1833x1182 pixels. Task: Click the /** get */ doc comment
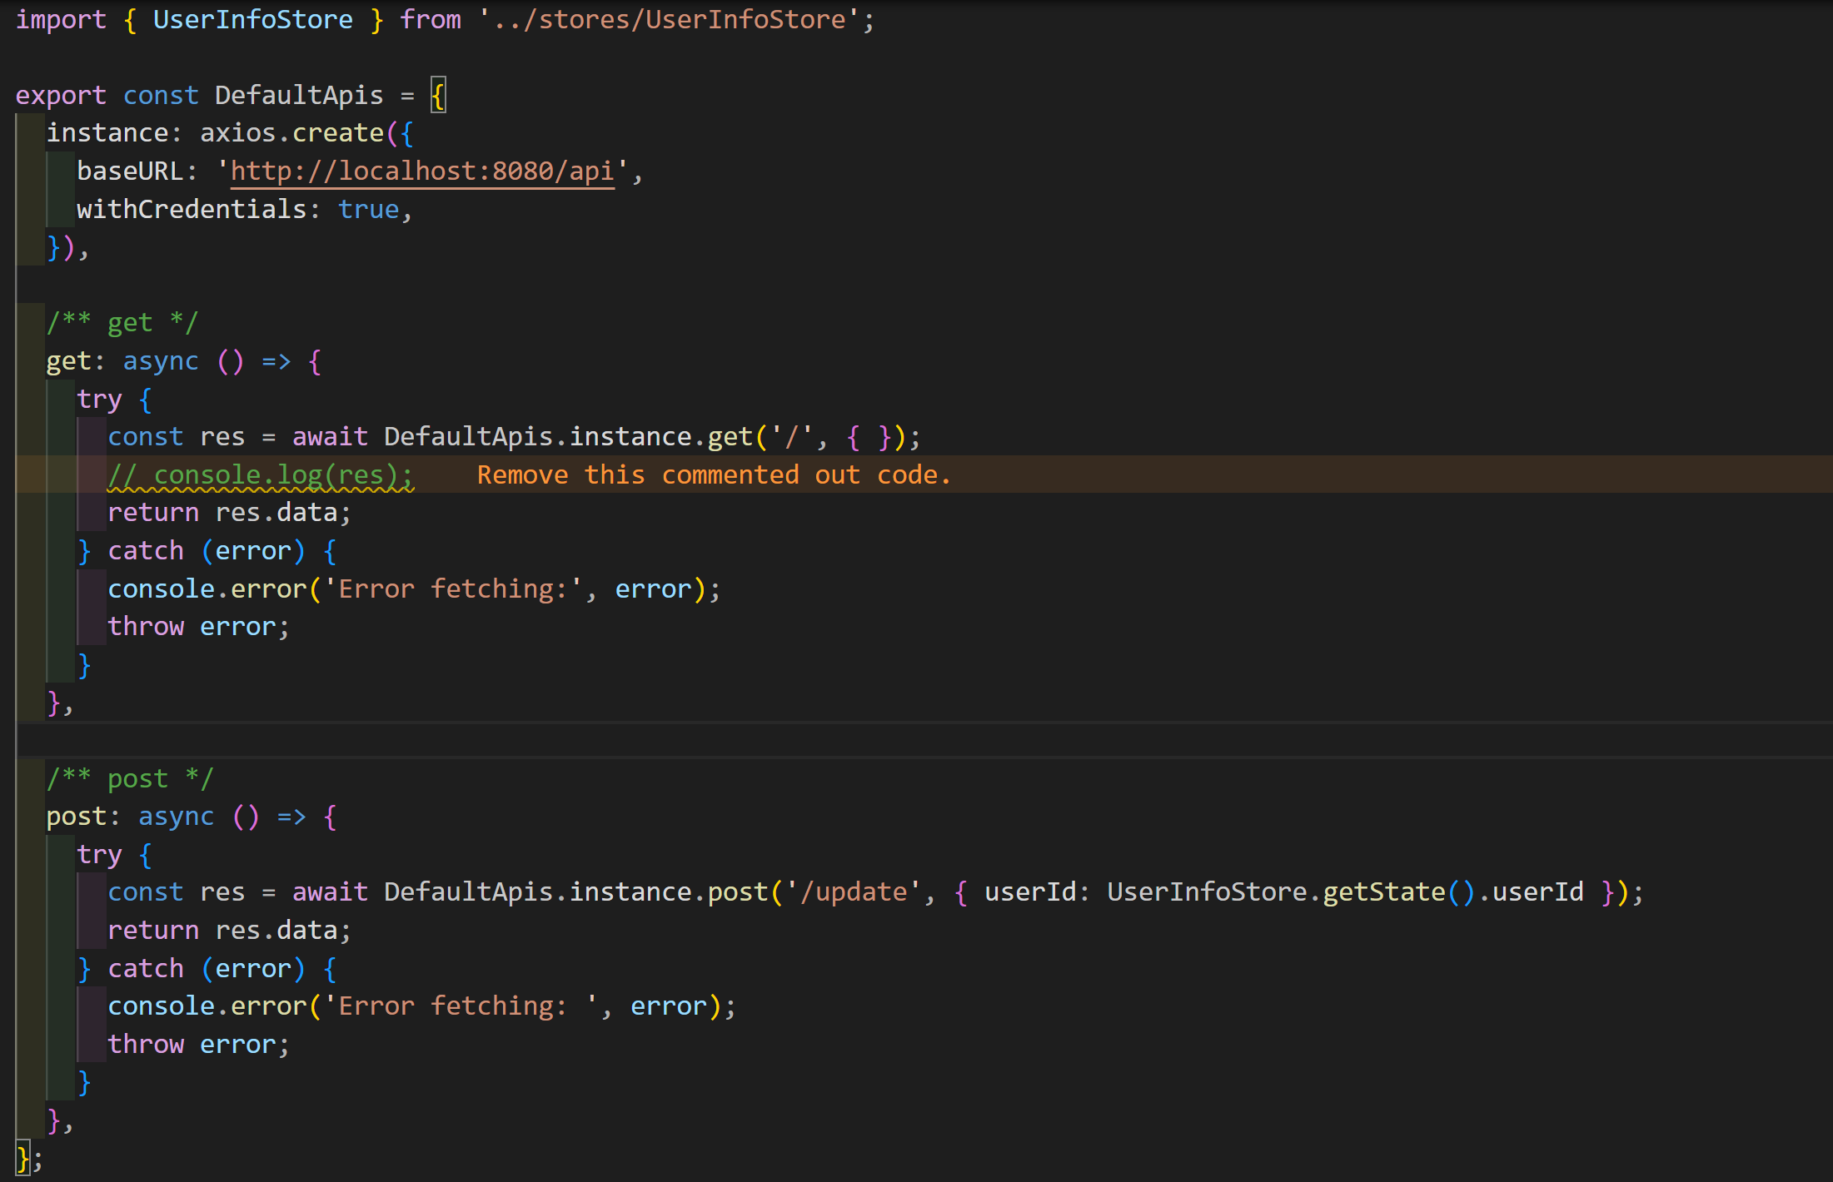(x=122, y=322)
